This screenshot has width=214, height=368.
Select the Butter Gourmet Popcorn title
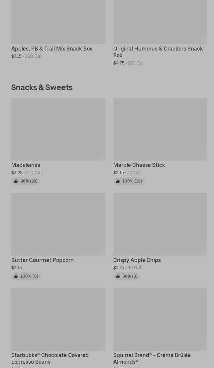click(43, 260)
